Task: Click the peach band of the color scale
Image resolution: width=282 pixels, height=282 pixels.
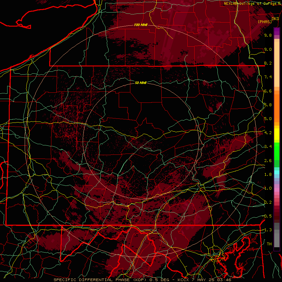Action: (x=277, y=63)
